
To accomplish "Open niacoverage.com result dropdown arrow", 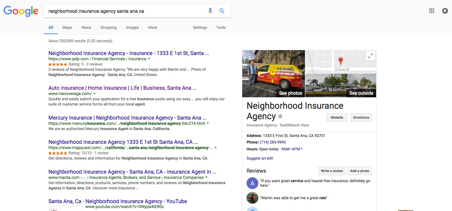I will tap(95, 94).
